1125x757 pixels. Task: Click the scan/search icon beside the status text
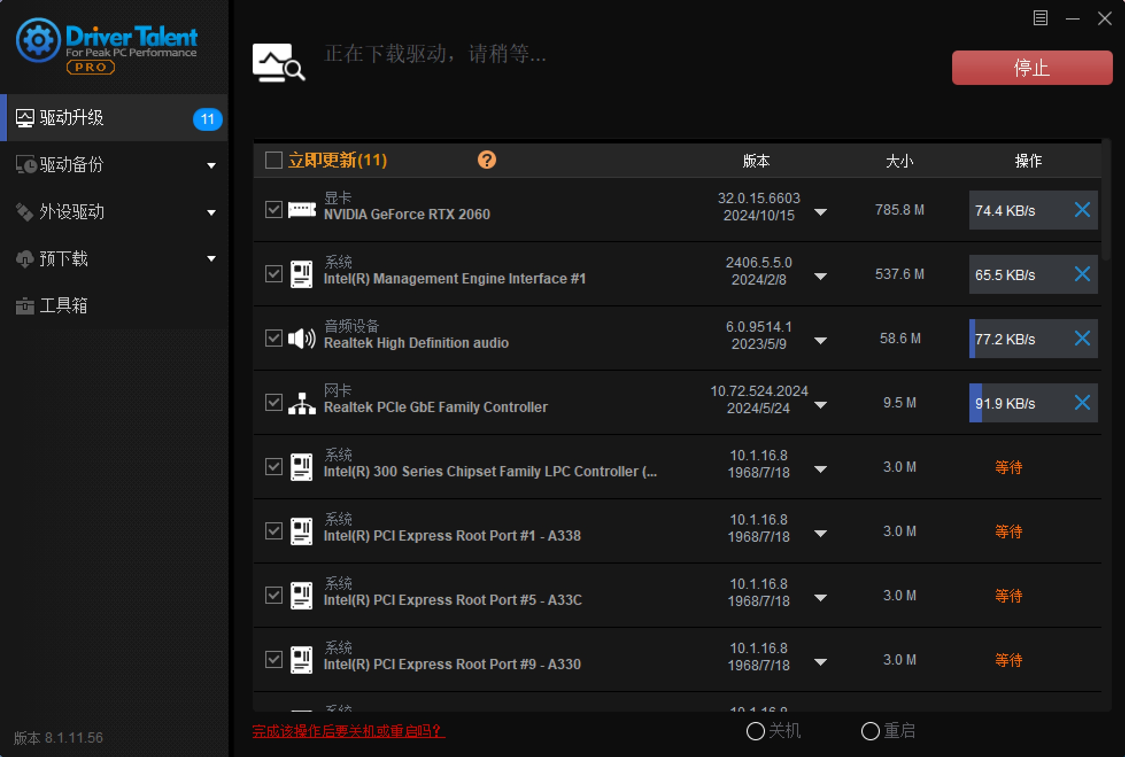pyautogui.click(x=278, y=62)
